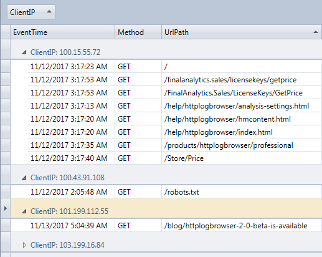Select /help/httplogbrowser/index.html path
Screen dimensions: 322x257
coord(242,132)
